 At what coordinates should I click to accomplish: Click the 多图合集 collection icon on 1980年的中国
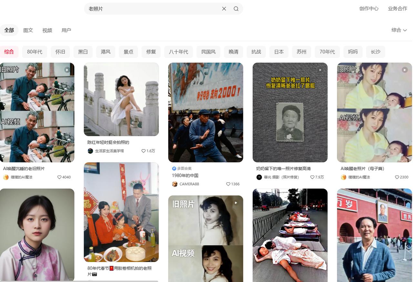click(174, 168)
